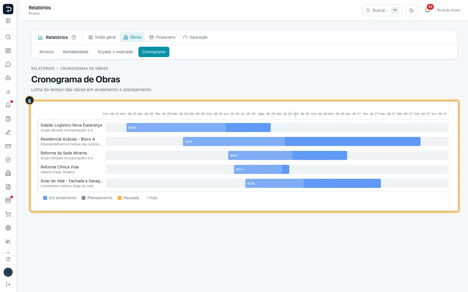Open the credit card sidebar icon

(x=8, y=146)
